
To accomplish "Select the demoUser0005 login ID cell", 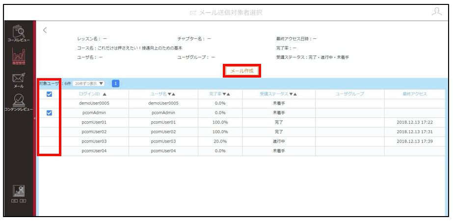I will [x=95, y=104].
